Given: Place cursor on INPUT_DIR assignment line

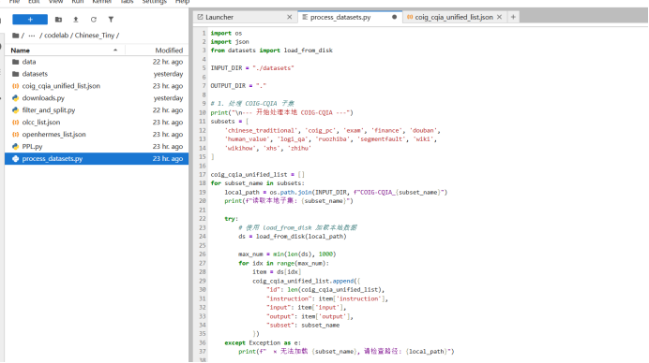Looking at the screenshot, I should pos(252,68).
